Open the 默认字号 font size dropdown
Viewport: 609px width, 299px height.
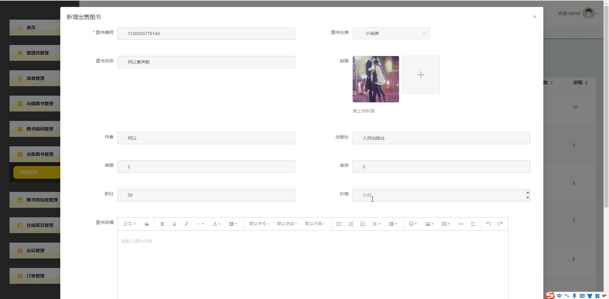point(259,224)
